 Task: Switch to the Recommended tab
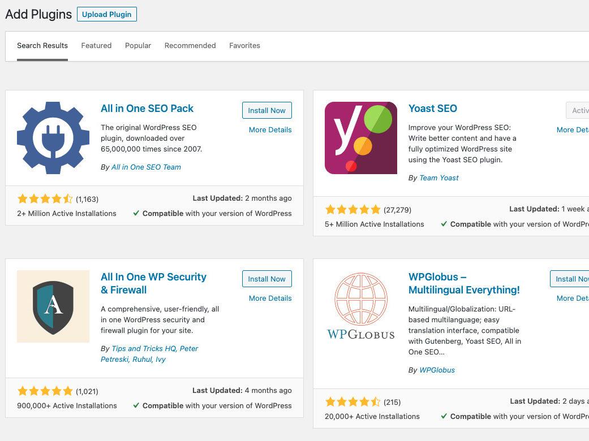tap(190, 45)
